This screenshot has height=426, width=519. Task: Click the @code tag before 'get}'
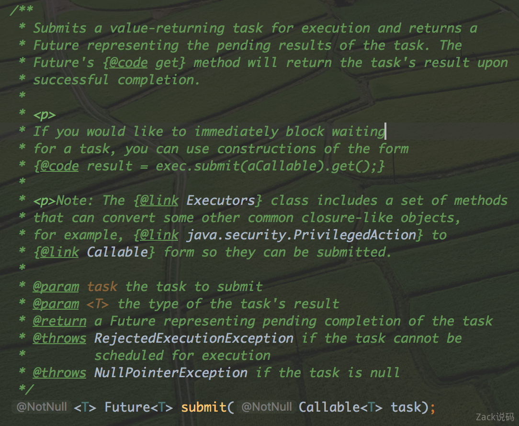[x=128, y=63]
